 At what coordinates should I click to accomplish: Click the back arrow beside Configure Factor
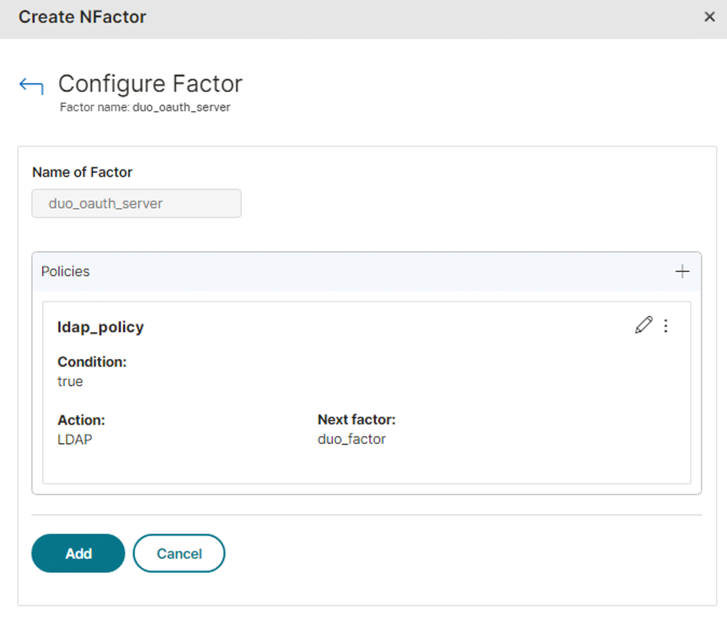31,85
